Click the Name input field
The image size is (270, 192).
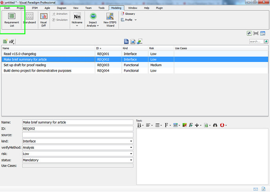pos(77,122)
